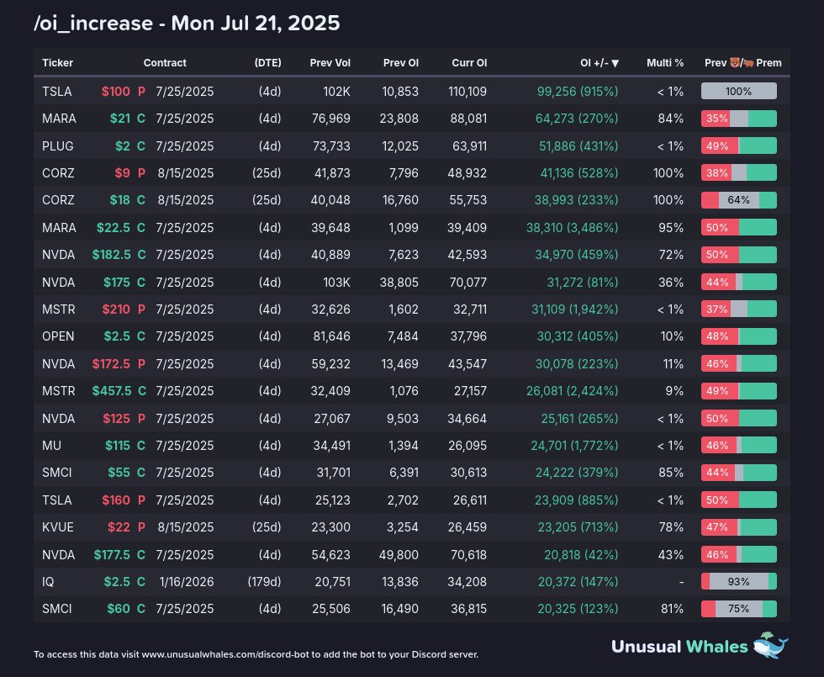Screen dimensions: 824x677
Task: Click the 8/15/2025 date in KVUE row
Action: [186, 526]
